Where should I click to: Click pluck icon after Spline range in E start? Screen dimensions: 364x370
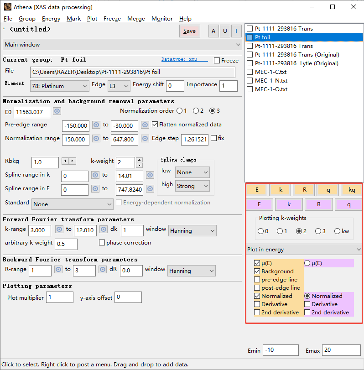[x=96, y=188]
